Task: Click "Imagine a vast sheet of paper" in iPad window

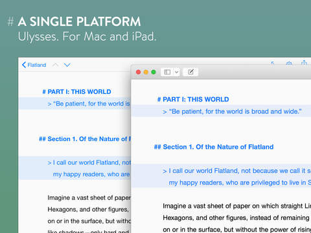Action: point(89,198)
